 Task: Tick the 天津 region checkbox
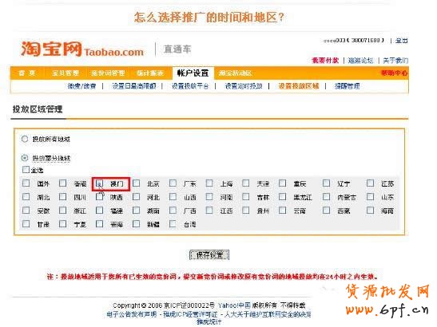click(246, 183)
